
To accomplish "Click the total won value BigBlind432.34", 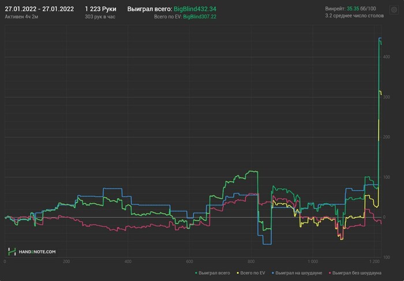I will [x=195, y=9].
